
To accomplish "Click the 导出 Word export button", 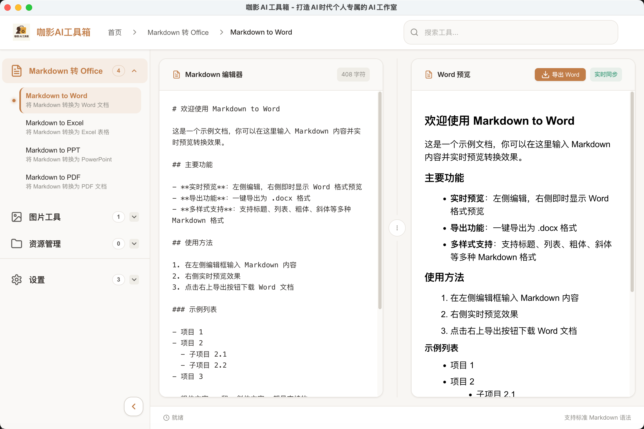I will click(x=560, y=74).
